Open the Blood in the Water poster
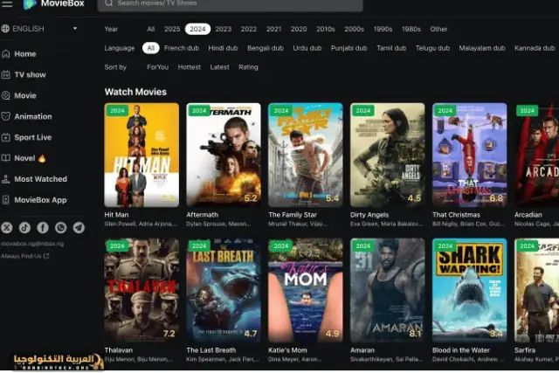Viewport: 559px width, 373px height. [x=470, y=290]
